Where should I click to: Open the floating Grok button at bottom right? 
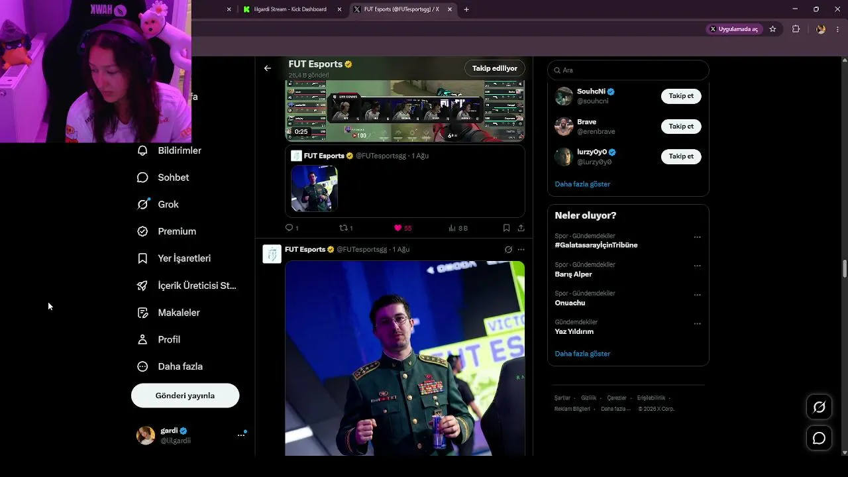click(819, 407)
